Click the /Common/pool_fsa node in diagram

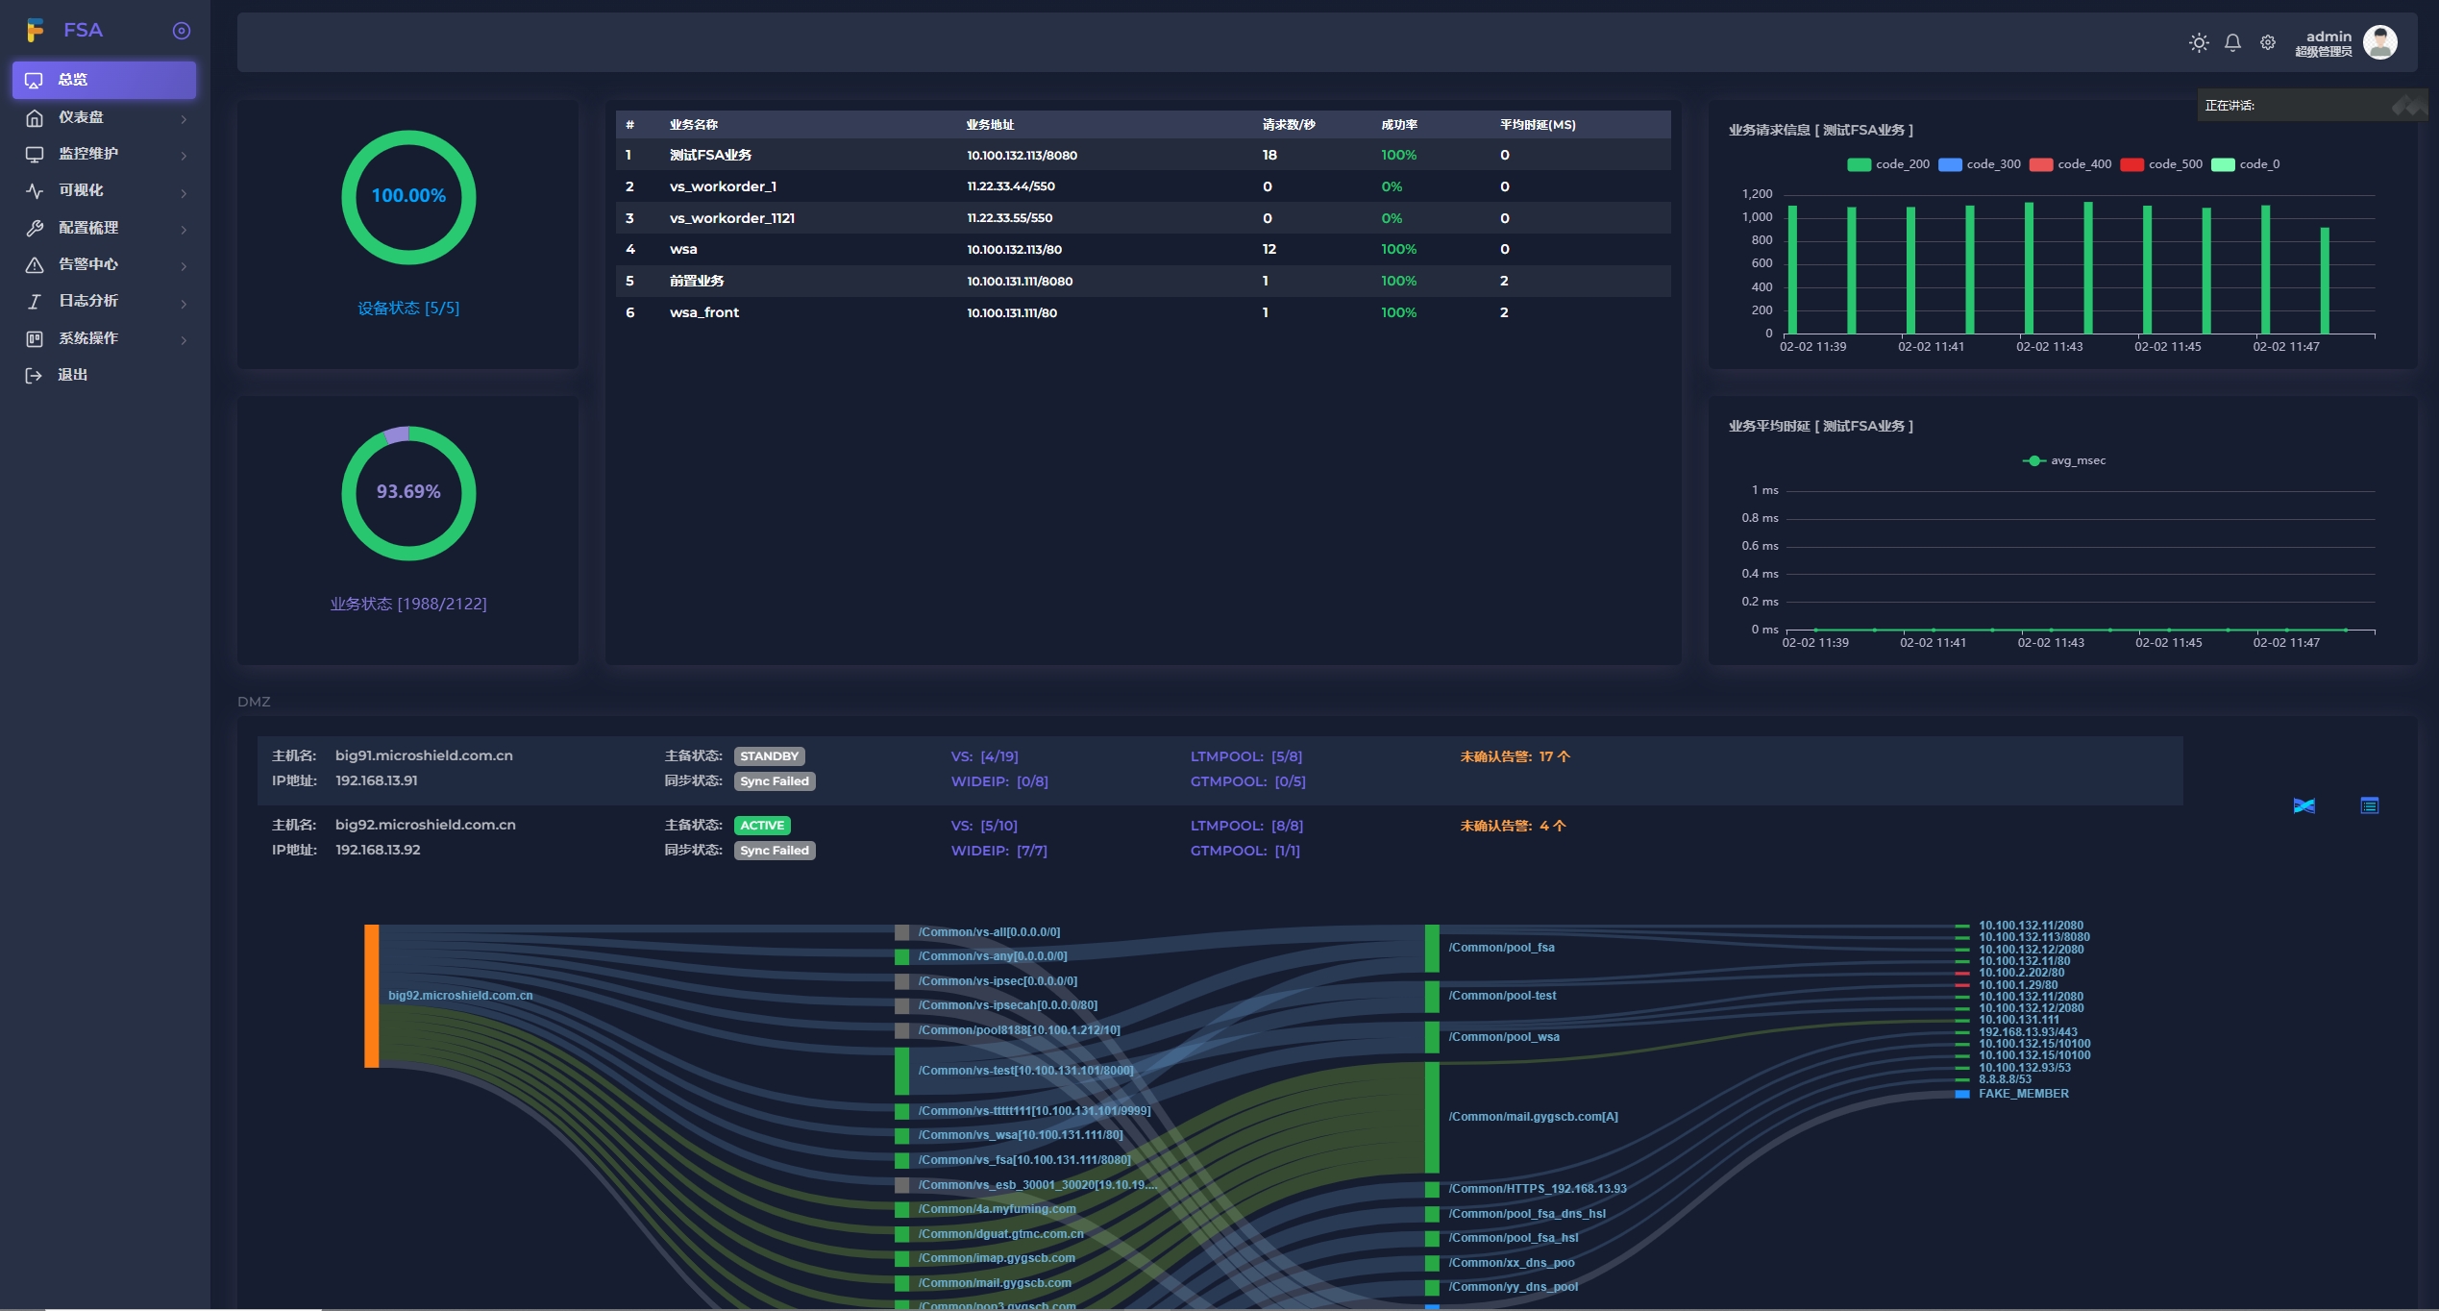point(1432,948)
